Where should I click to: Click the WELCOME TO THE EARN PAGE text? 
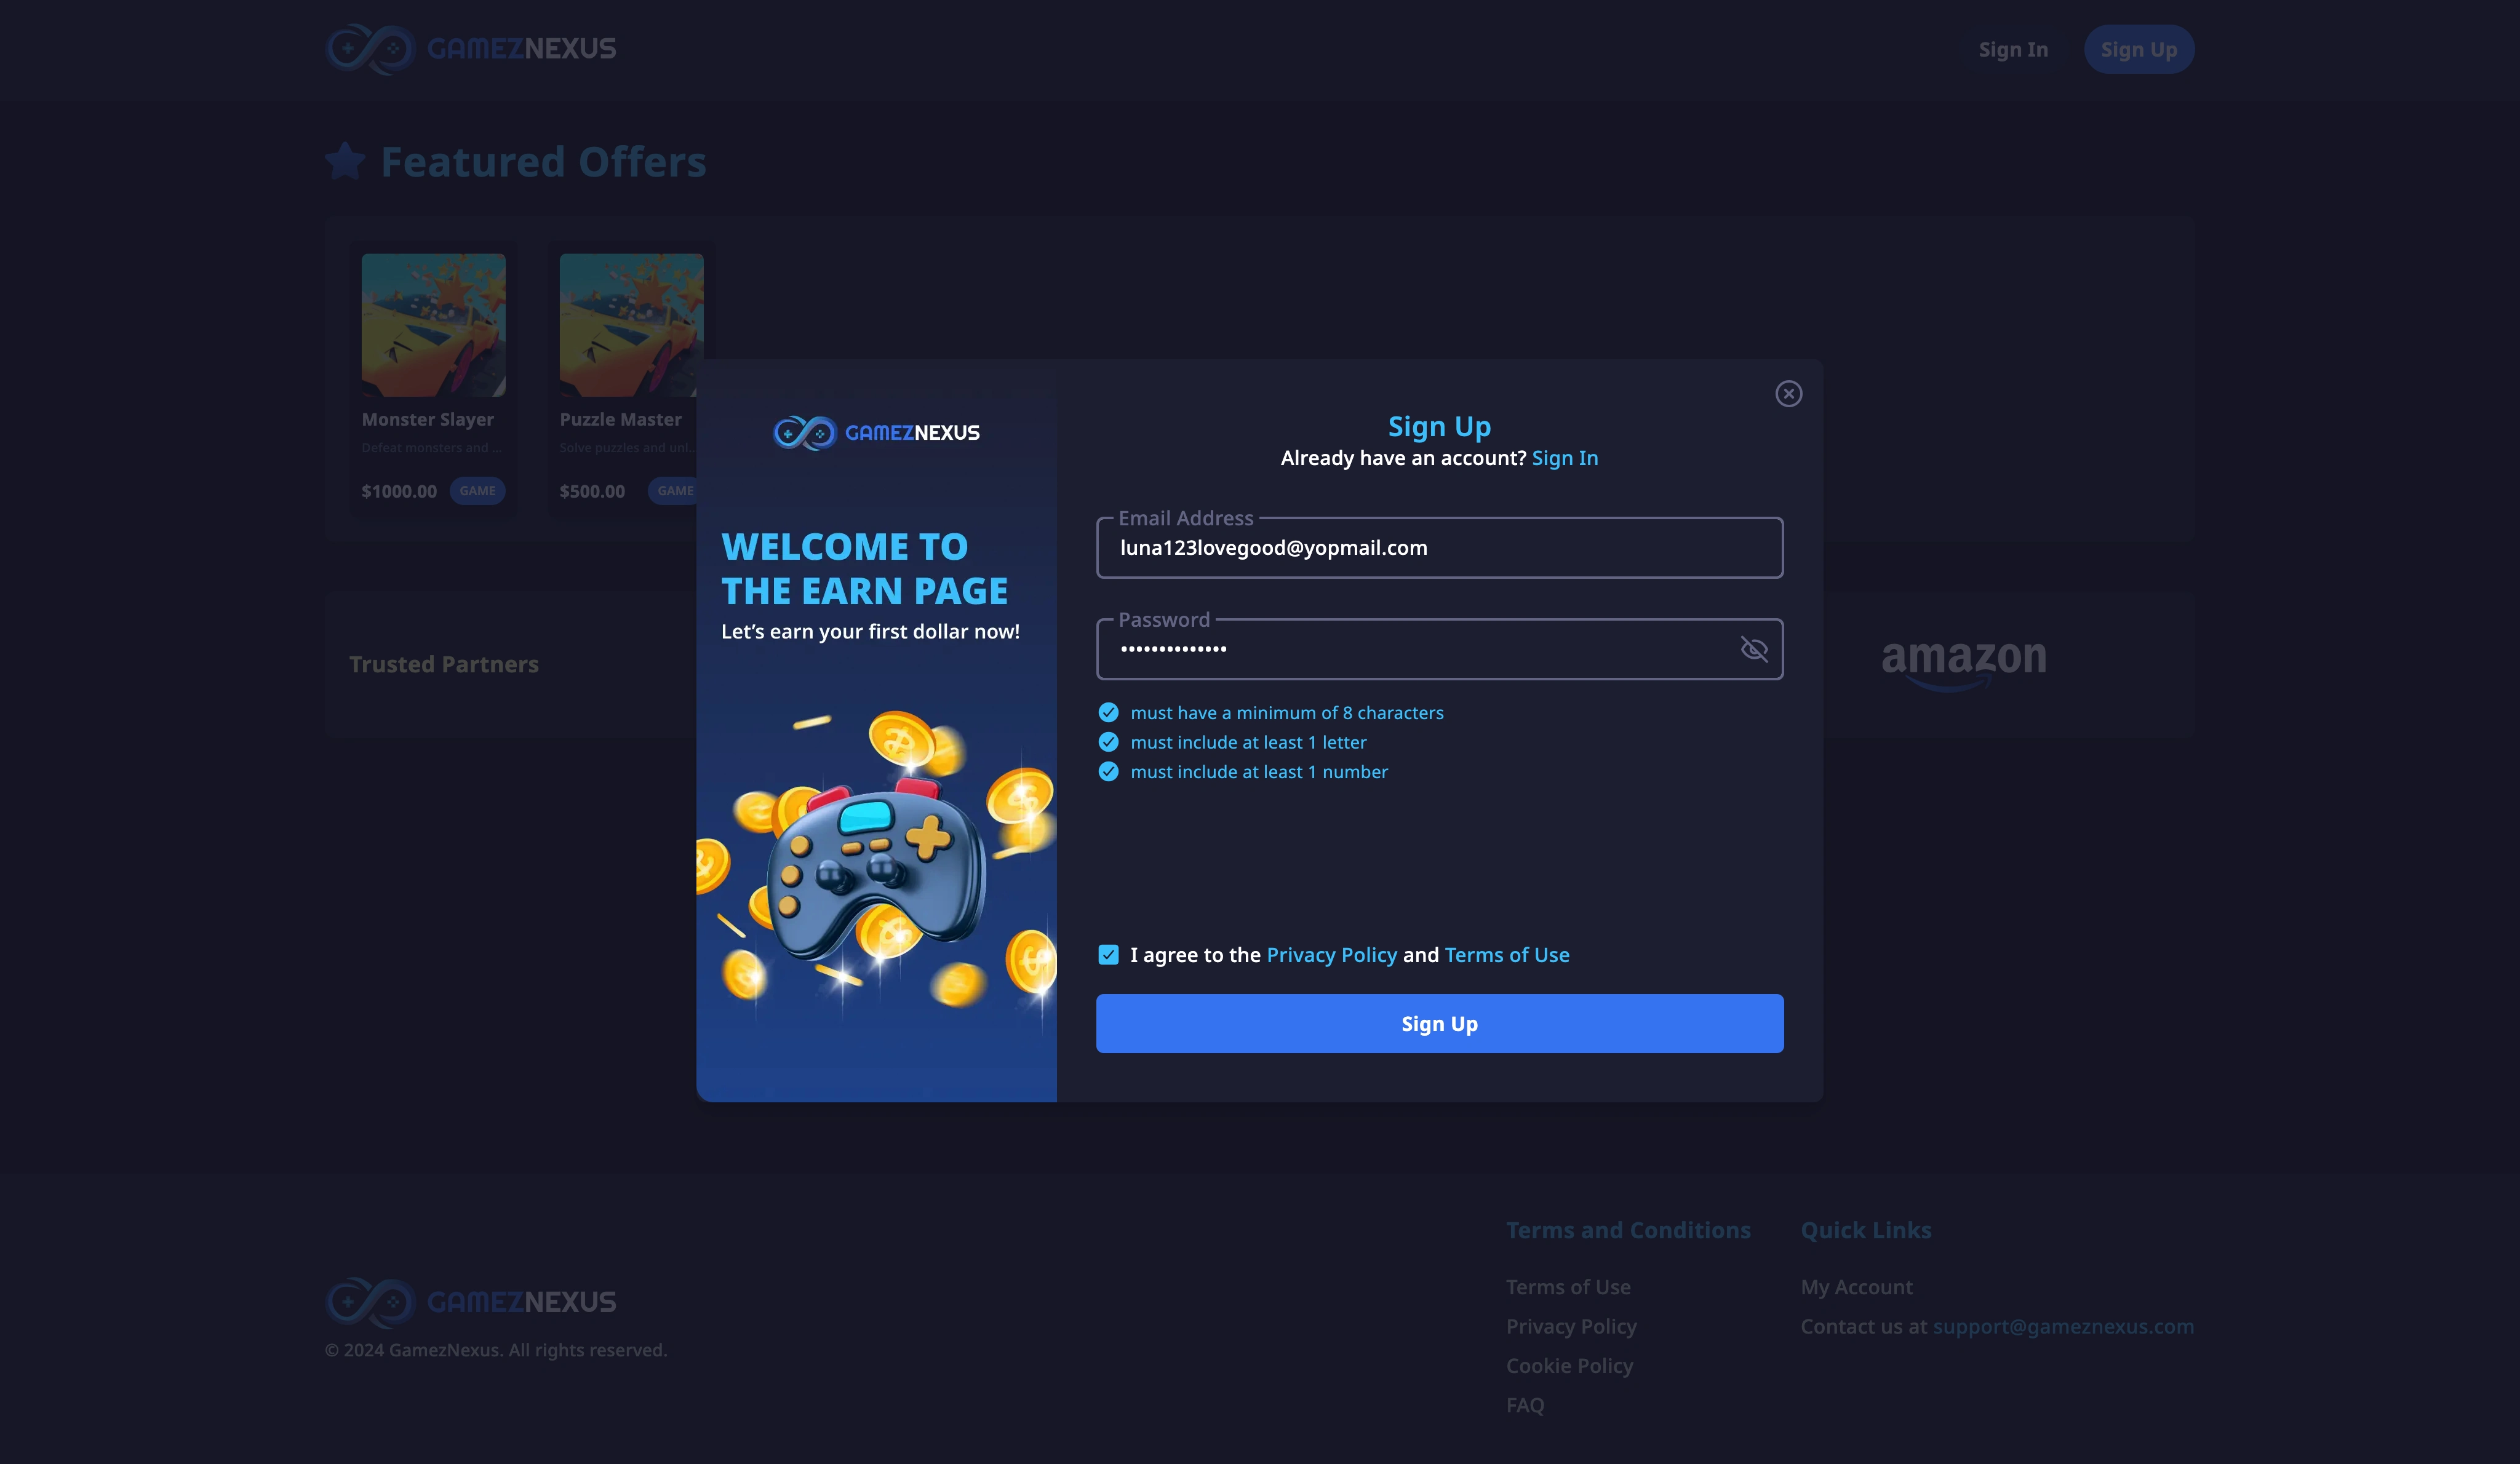[864, 569]
